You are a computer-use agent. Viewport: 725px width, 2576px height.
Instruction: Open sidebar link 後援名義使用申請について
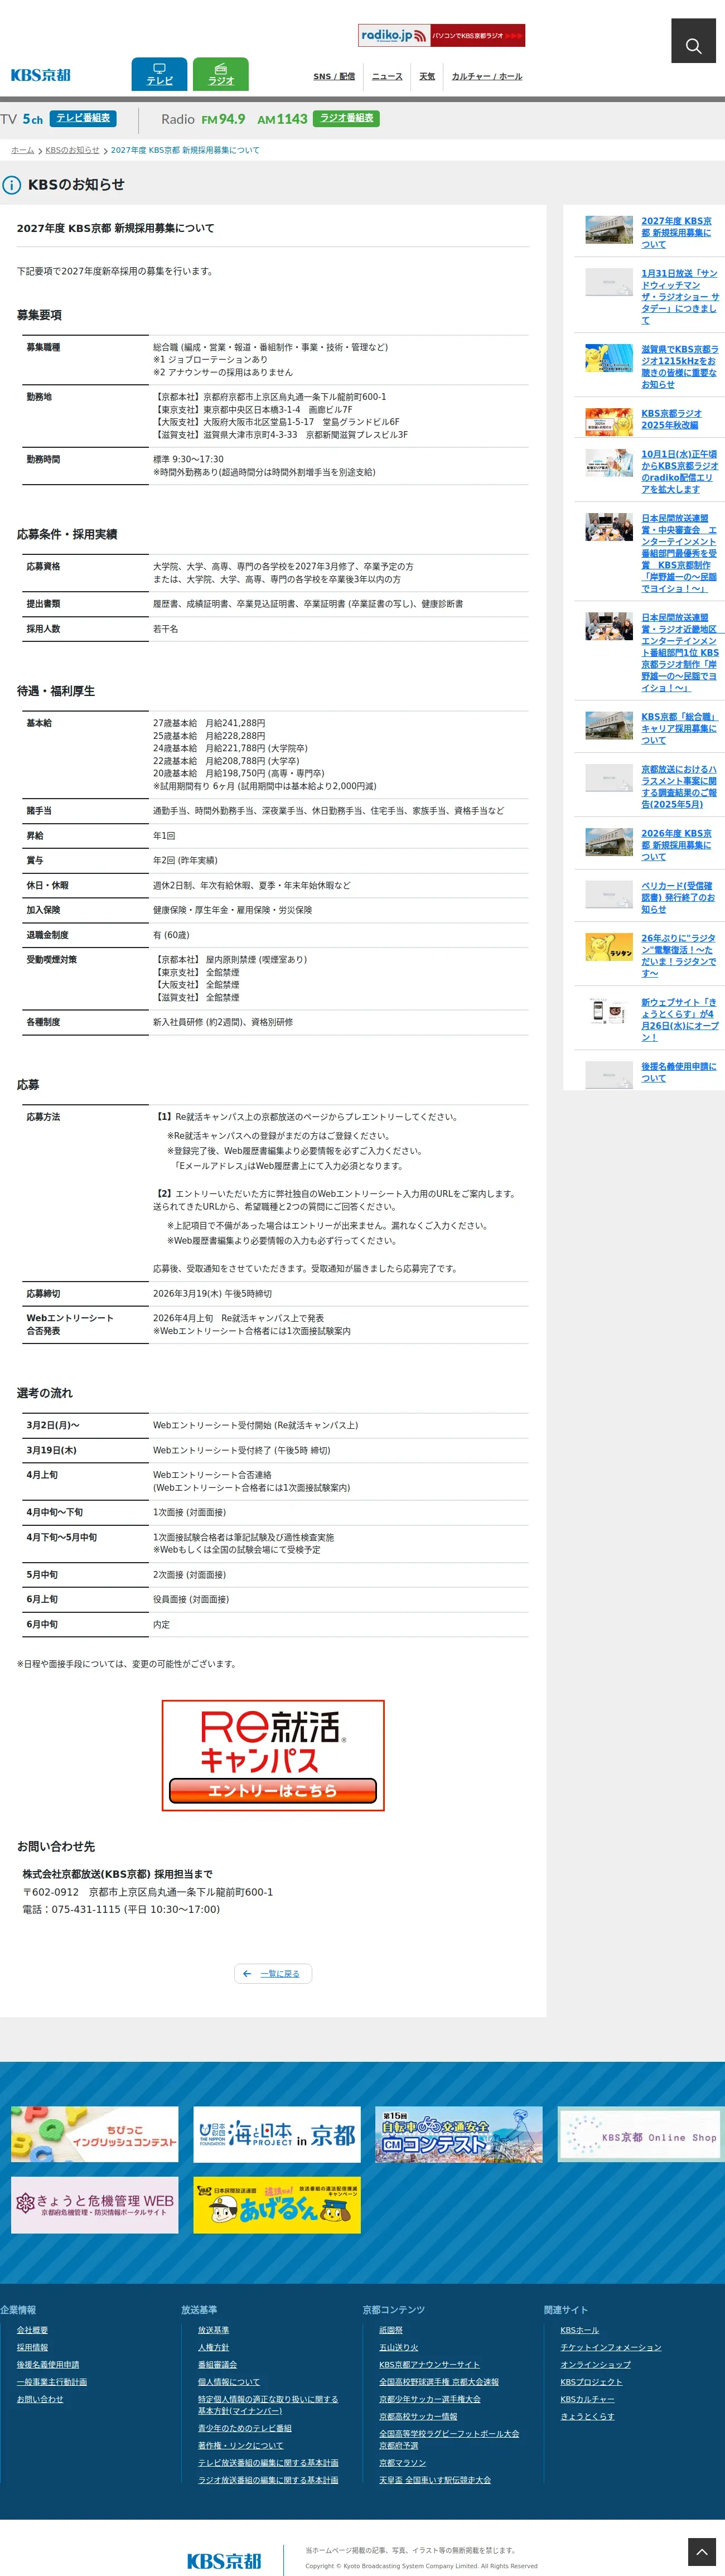(679, 1072)
